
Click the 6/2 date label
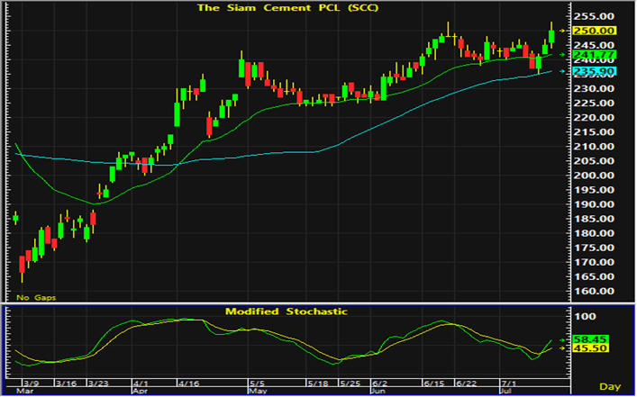click(x=379, y=383)
